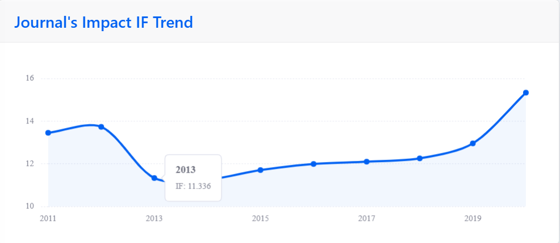Click the 2019 label on the x-axis

[x=473, y=218]
